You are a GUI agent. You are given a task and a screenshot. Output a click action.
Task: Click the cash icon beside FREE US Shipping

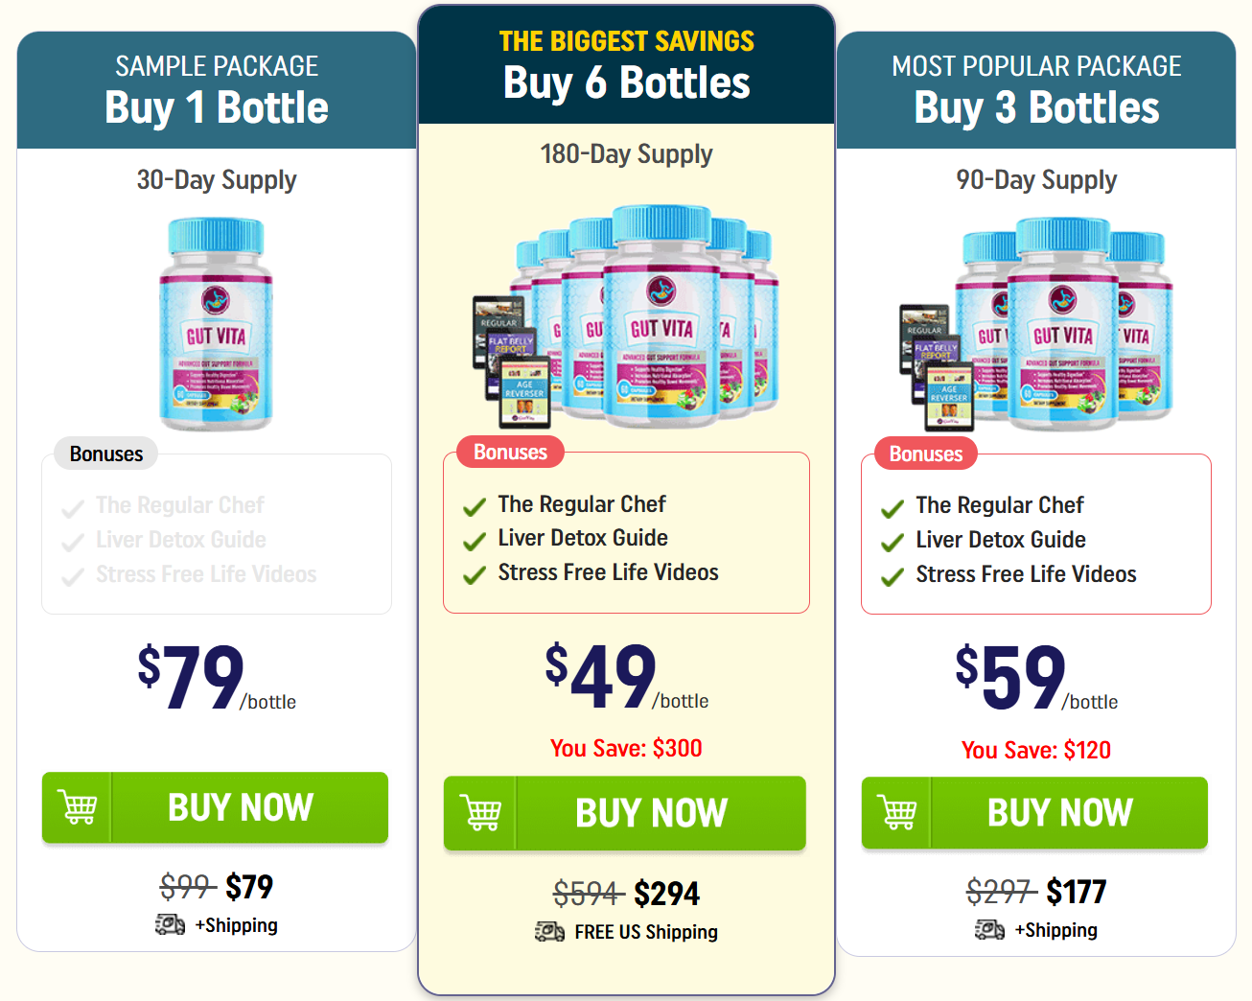point(548,931)
